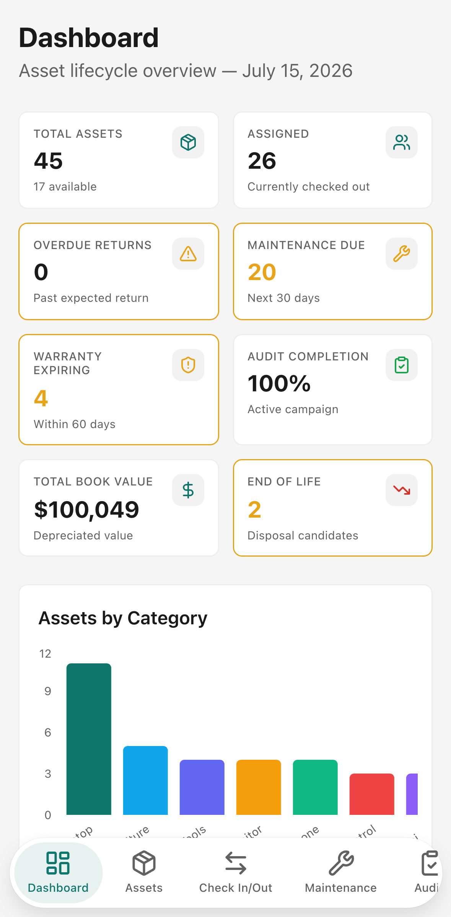
Task: Click the dollar sign icon in Total Book Value
Action: pyautogui.click(x=188, y=490)
